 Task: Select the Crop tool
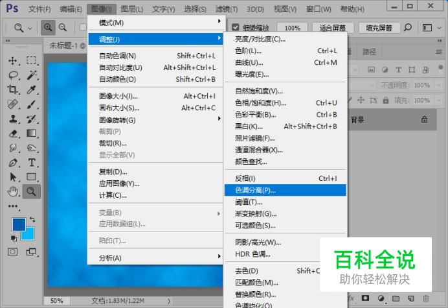click(13, 89)
